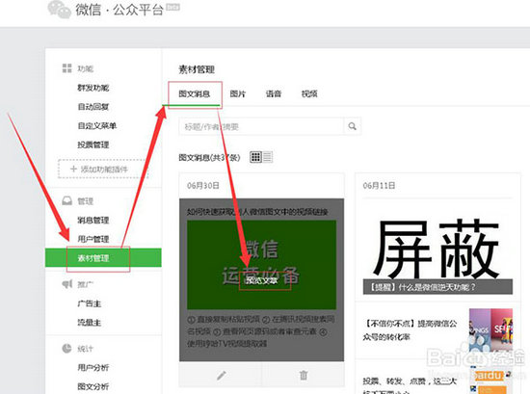Switch to grid view icon
Viewport: 530px width, 394px height.
[255, 157]
